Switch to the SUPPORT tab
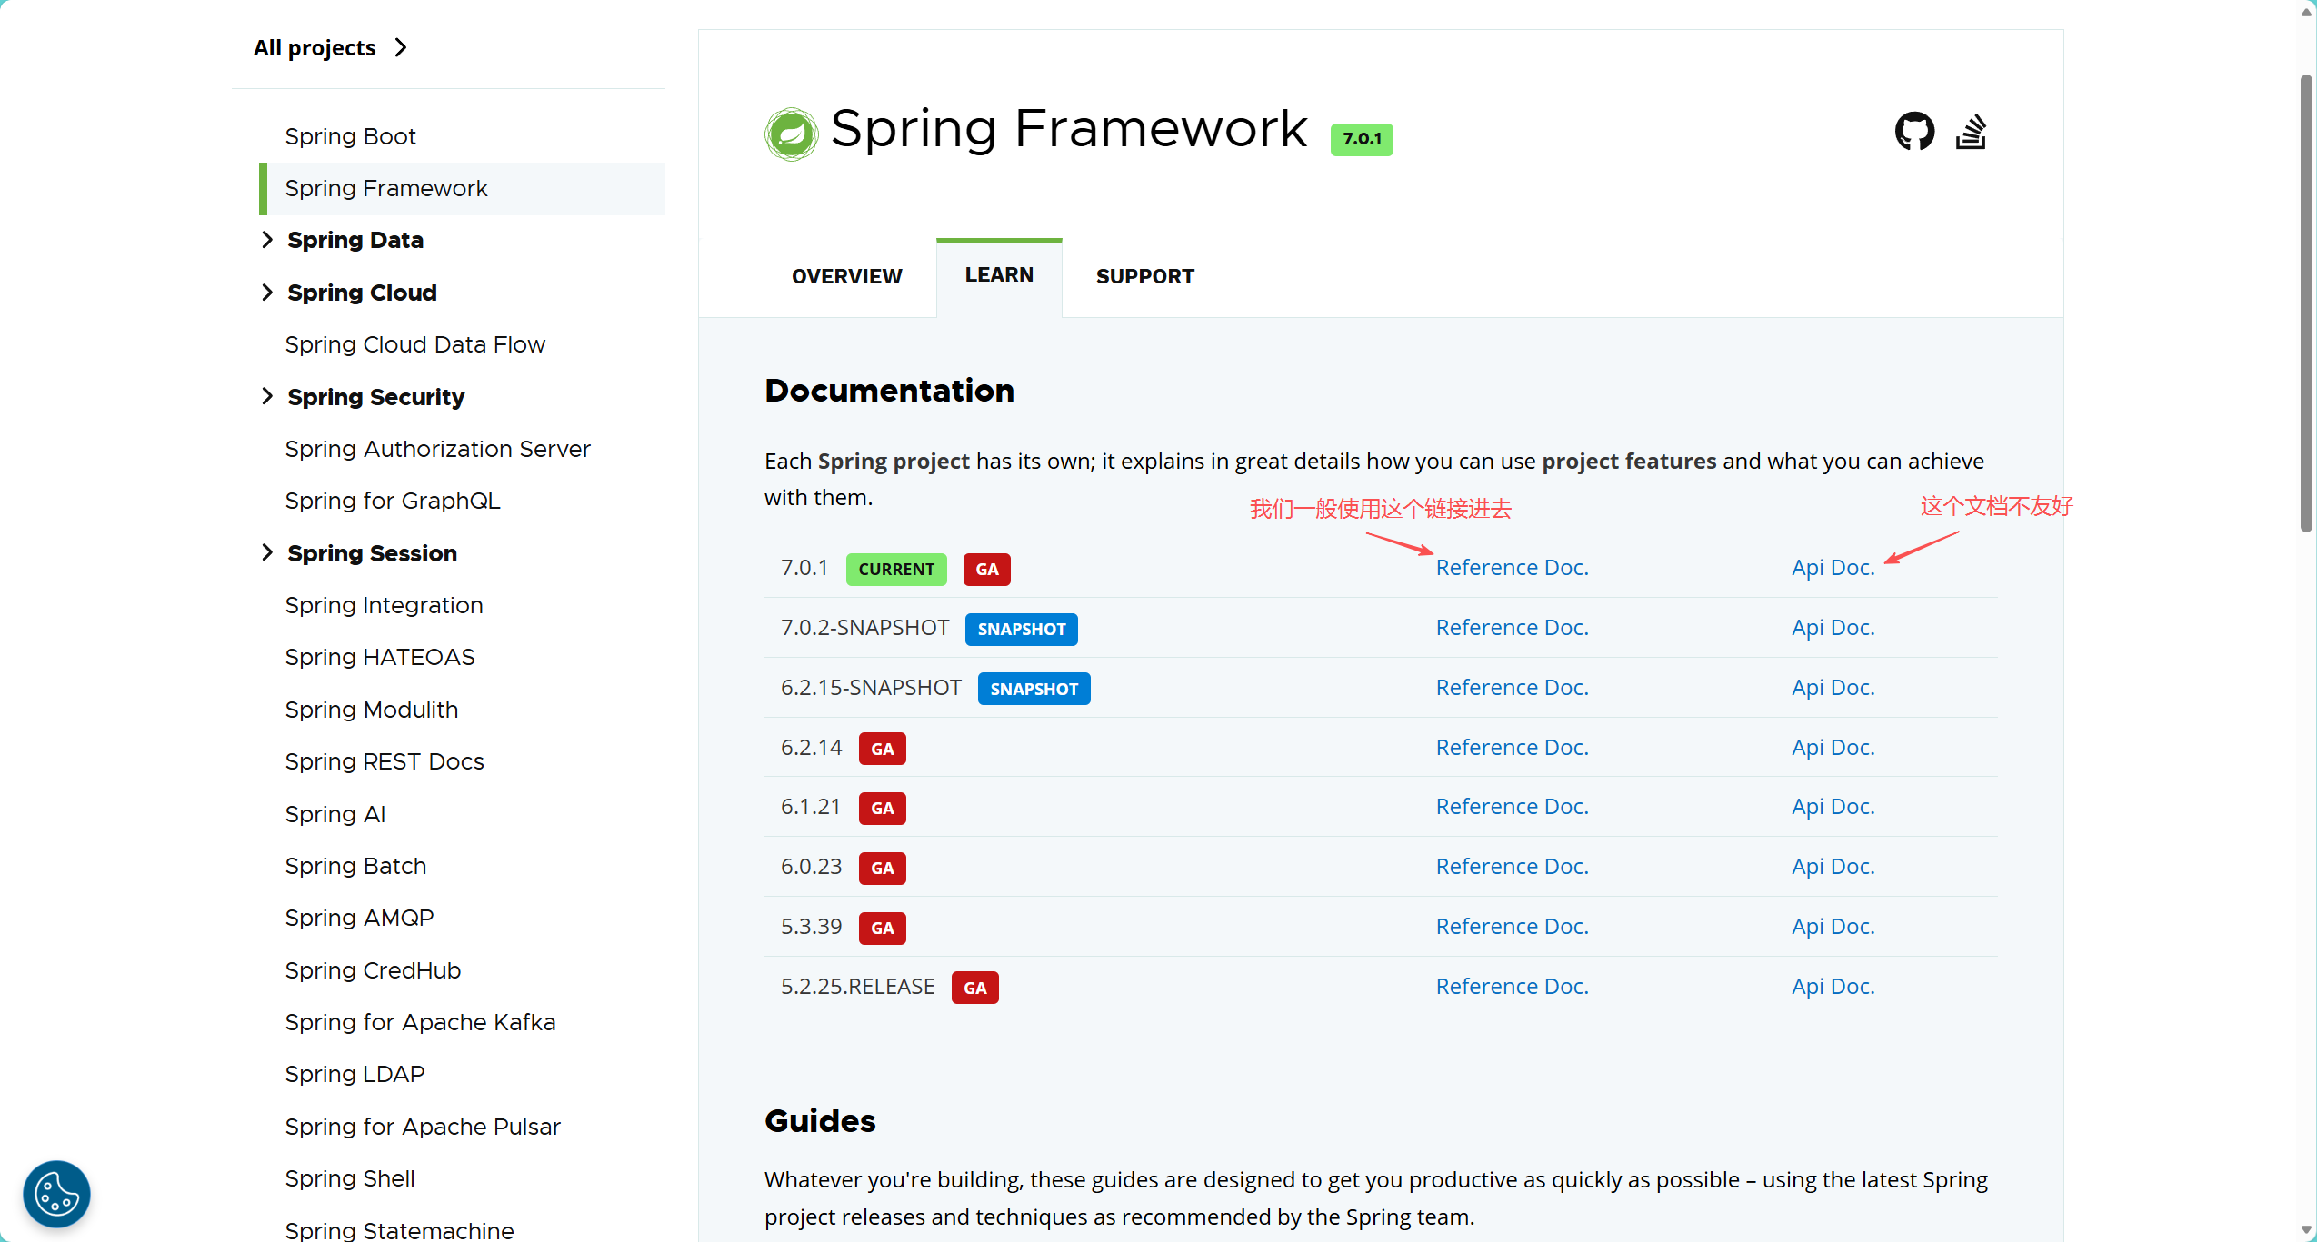The image size is (2317, 1242). [1144, 276]
